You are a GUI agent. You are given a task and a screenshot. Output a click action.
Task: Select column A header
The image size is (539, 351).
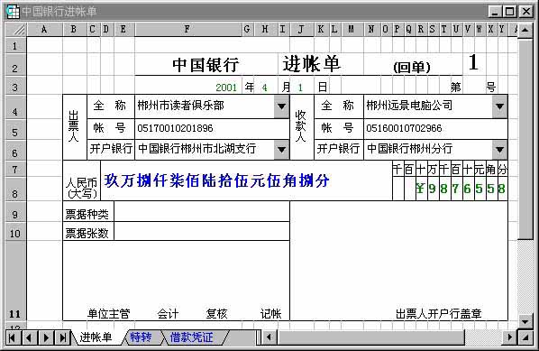coord(44,30)
